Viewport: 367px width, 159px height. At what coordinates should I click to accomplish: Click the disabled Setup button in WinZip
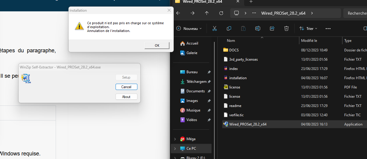tap(126, 77)
